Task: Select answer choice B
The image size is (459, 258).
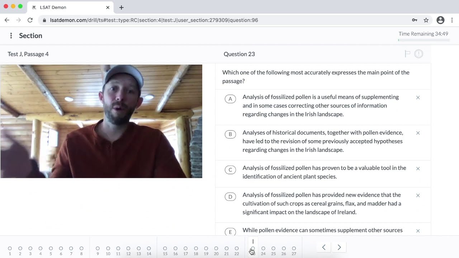Action: pos(230,134)
